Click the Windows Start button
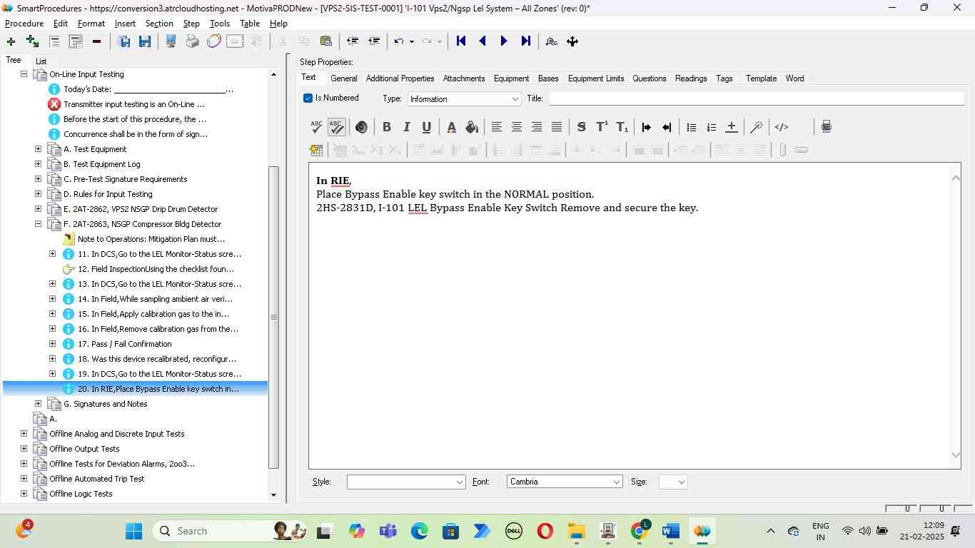The image size is (975, 548). click(x=133, y=531)
